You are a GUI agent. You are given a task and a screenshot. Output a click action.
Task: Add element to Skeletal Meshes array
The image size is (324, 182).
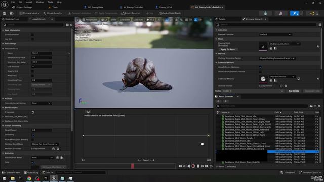tap(281, 86)
